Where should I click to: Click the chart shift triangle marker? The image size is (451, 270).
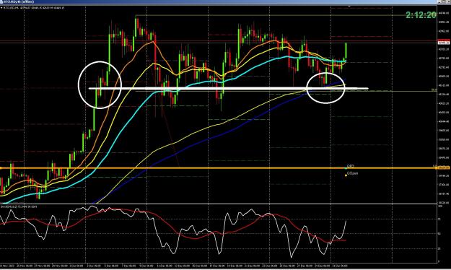[349, 6]
